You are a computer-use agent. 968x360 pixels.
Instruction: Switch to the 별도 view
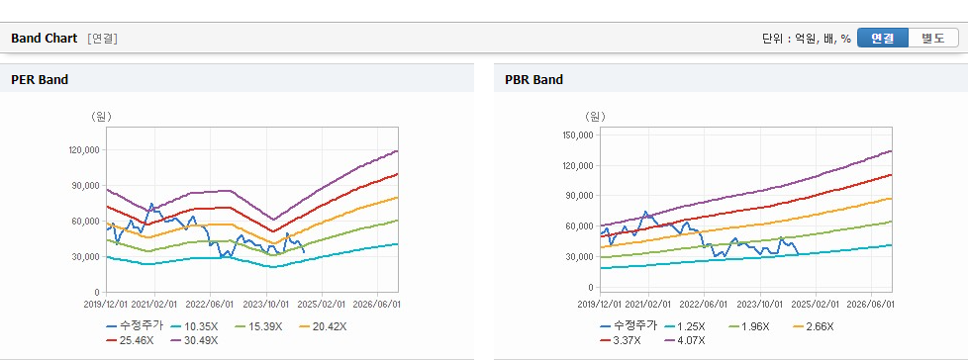(x=932, y=39)
